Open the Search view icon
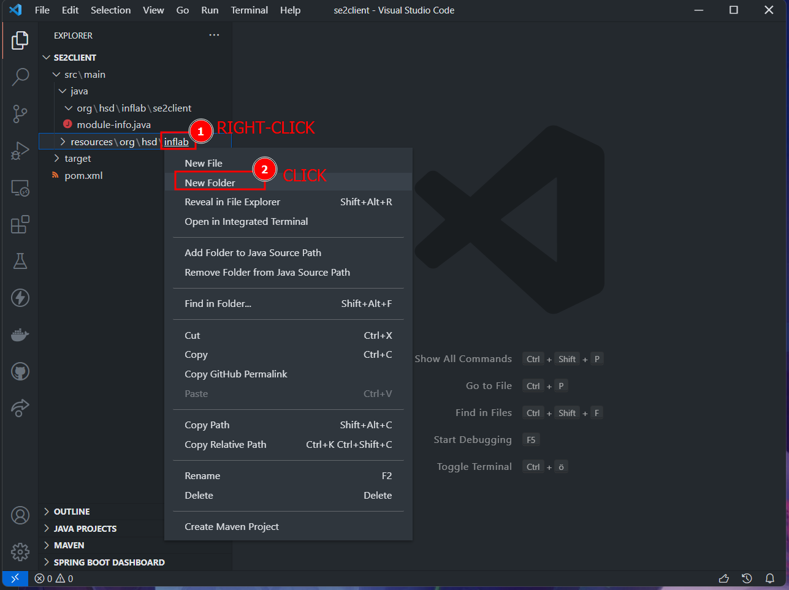 click(x=20, y=77)
